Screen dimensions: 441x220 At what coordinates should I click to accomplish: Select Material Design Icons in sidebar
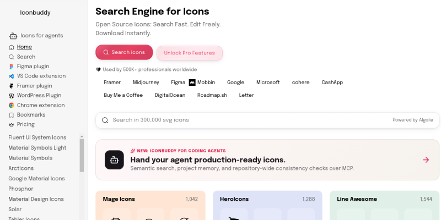(x=36, y=199)
